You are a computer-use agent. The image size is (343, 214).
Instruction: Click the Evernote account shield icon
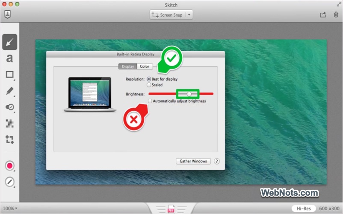[8, 14]
